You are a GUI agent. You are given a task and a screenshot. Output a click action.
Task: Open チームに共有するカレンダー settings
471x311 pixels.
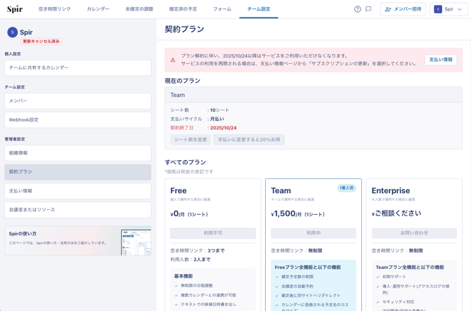point(77,67)
